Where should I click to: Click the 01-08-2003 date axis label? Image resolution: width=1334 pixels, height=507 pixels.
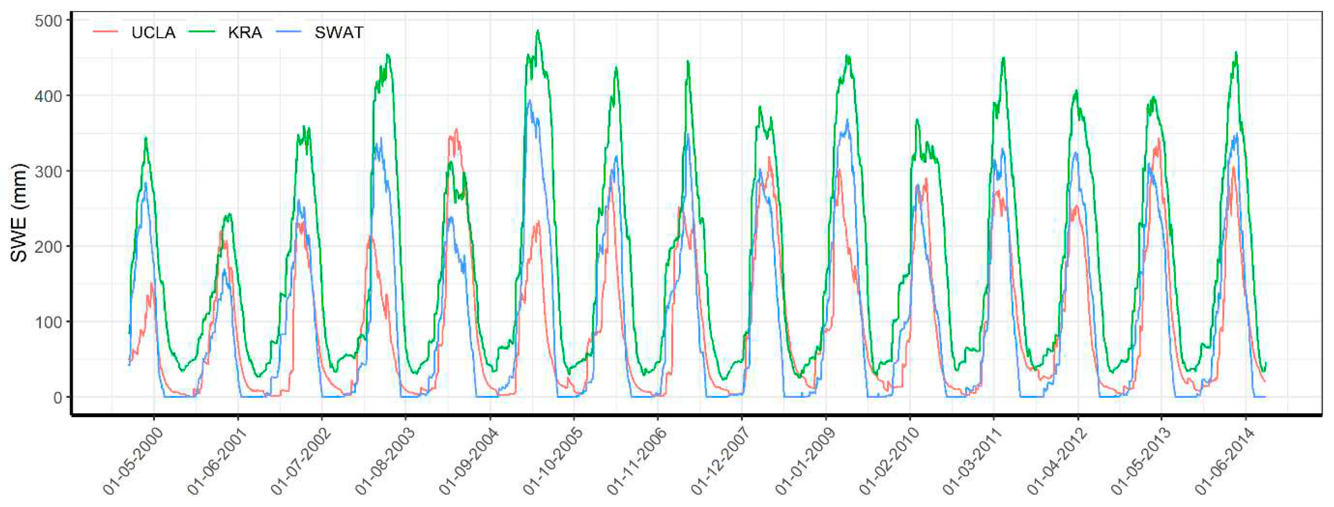(385, 462)
